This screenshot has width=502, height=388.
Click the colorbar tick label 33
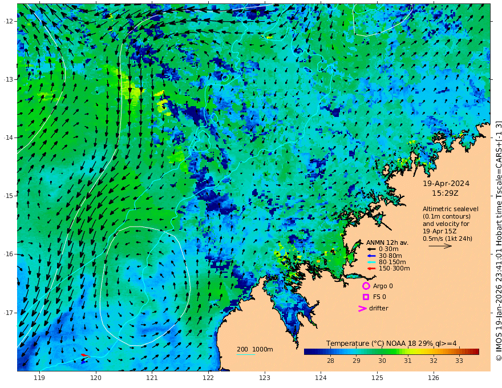pos(459,361)
